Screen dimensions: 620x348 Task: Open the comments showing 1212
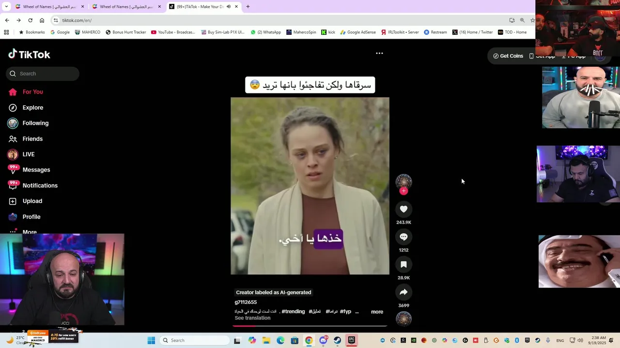pos(403,237)
